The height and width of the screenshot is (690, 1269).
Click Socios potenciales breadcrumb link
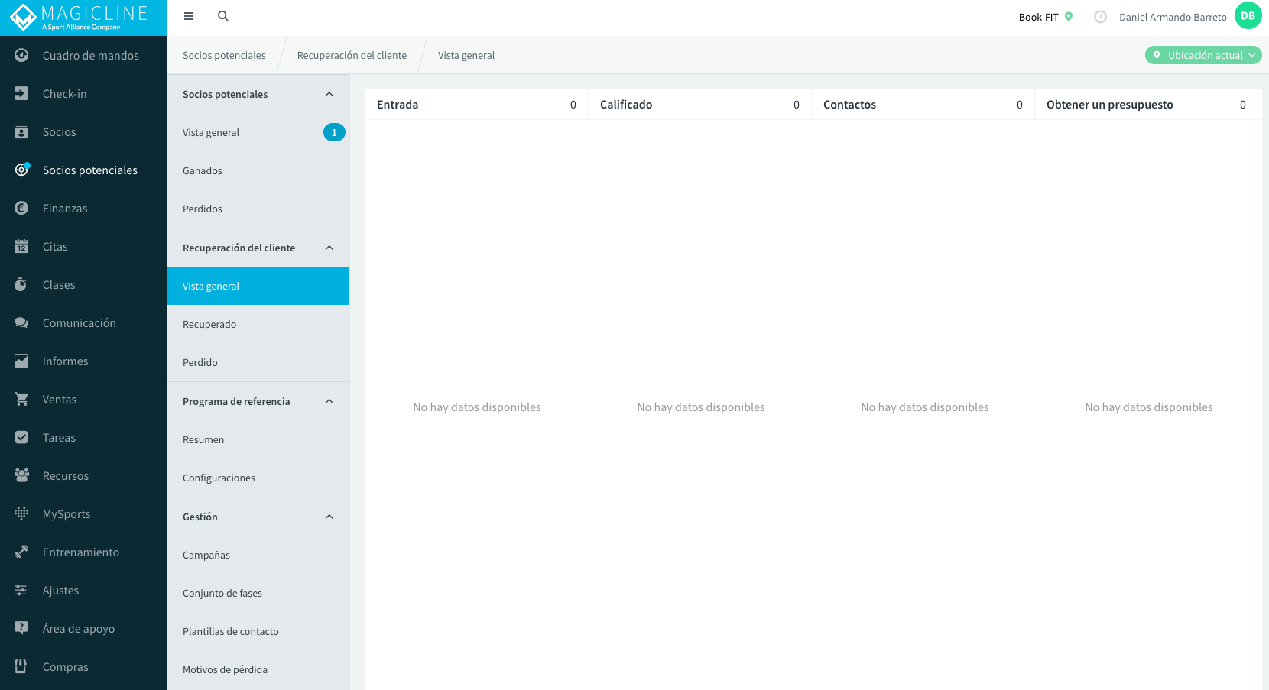click(224, 55)
